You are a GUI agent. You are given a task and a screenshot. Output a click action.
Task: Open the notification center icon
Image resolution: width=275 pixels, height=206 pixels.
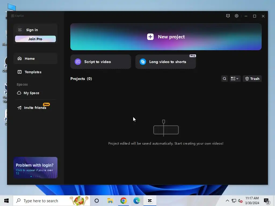click(x=267, y=201)
